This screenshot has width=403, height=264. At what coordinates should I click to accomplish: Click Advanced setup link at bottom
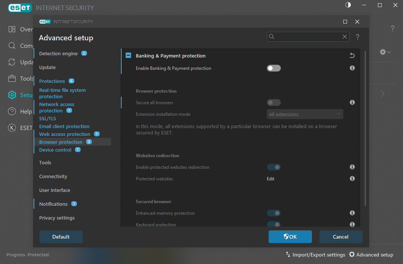pyautogui.click(x=375, y=255)
